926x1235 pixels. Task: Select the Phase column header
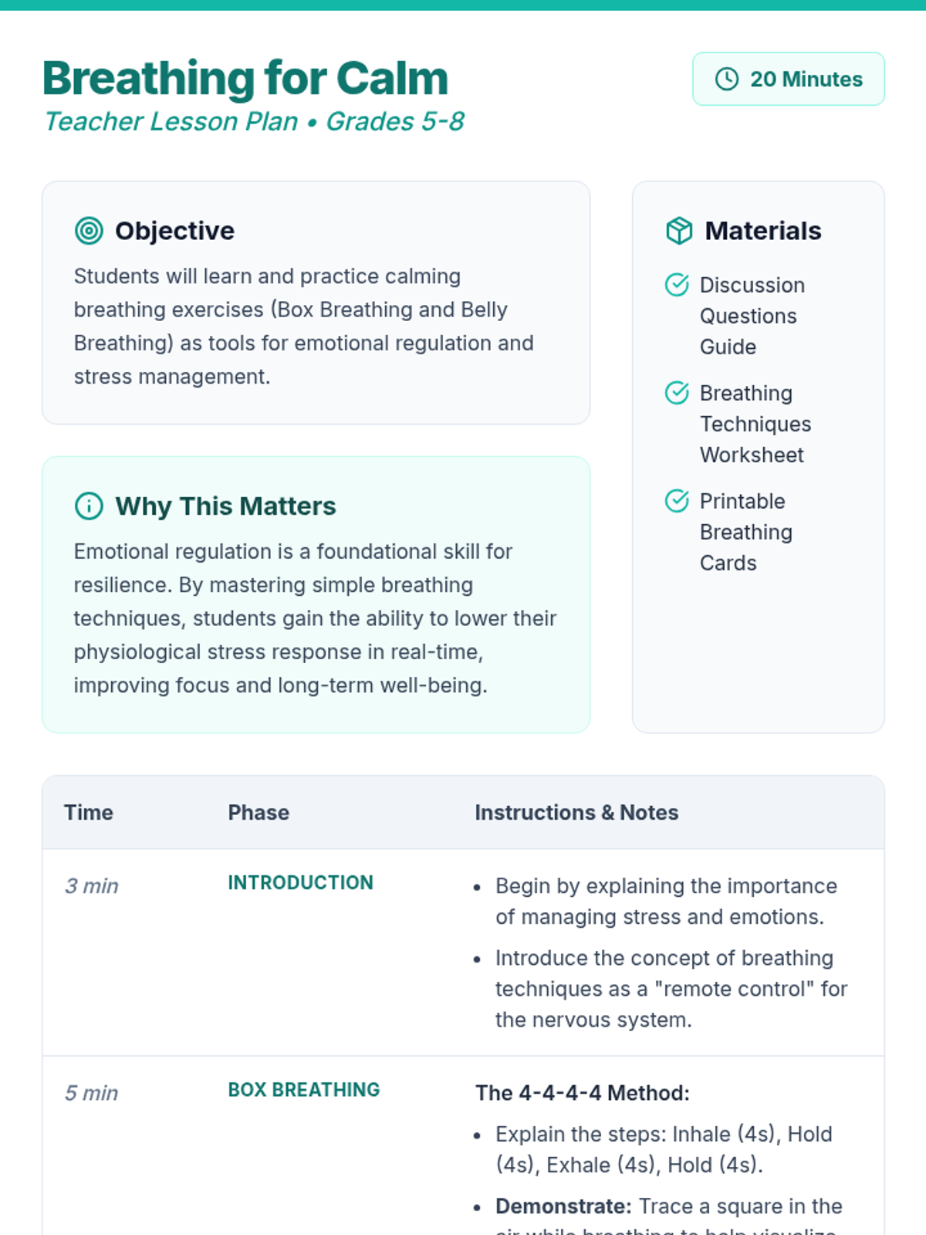(x=259, y=812)
